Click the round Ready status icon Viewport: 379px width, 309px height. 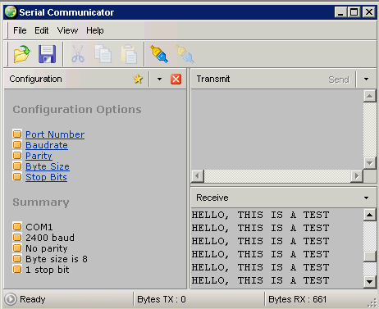[x=11, y=299]
